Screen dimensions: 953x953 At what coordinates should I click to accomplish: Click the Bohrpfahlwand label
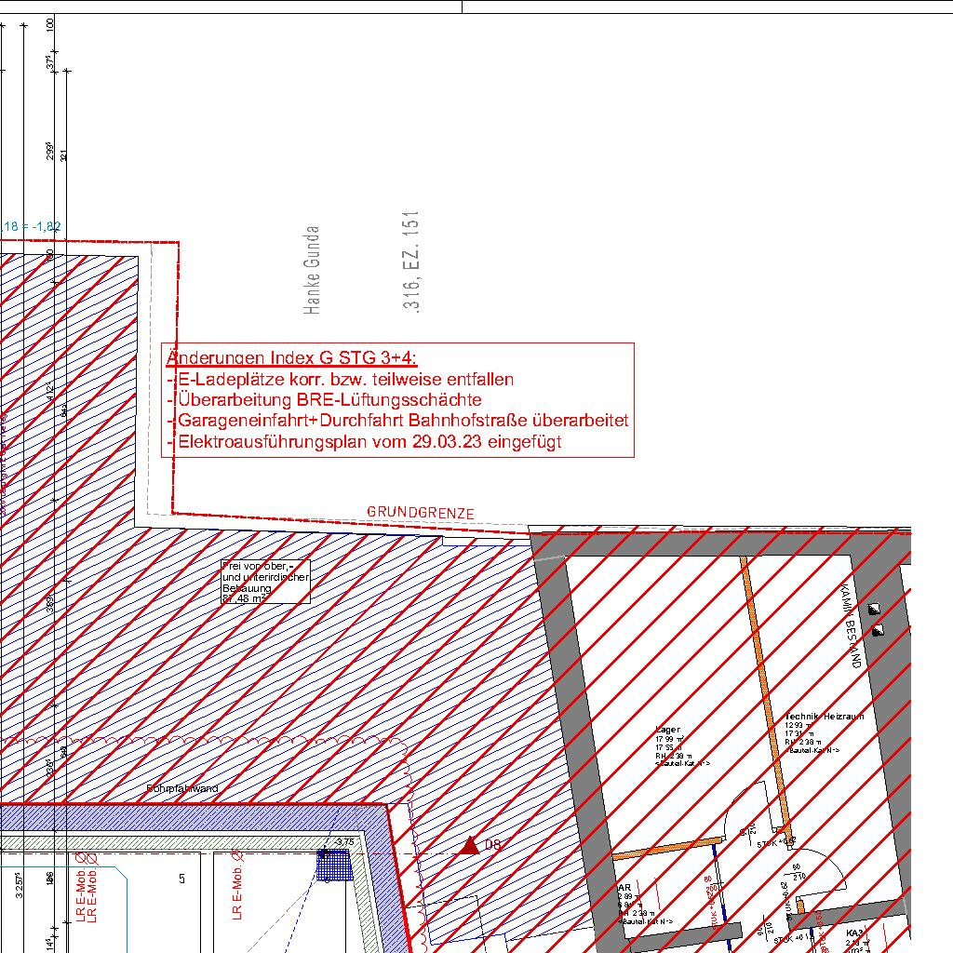coord(182,789)
